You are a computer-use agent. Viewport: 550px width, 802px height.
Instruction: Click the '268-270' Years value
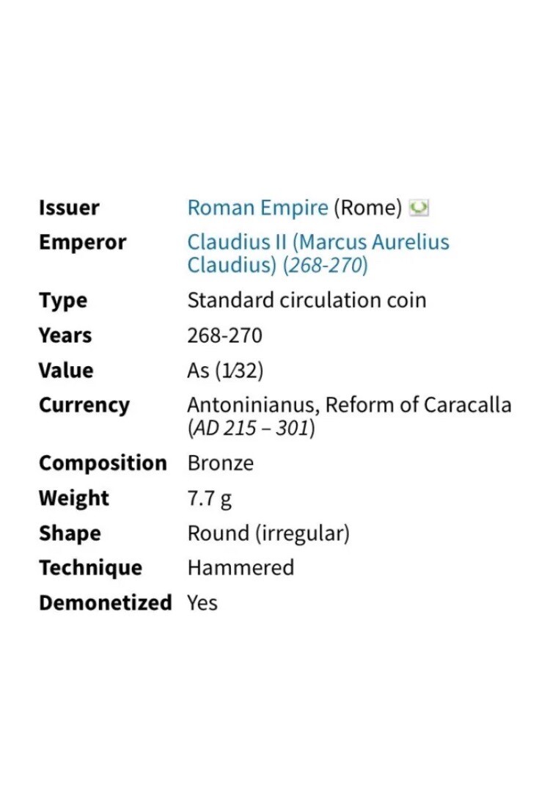click(224, 336)
